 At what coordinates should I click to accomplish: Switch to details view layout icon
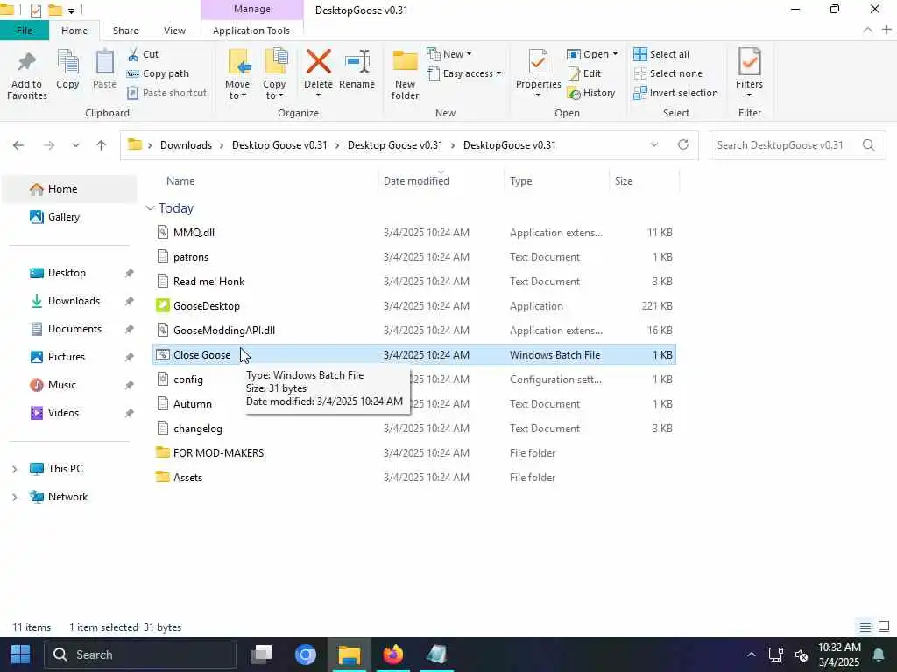tap(865, 626)
